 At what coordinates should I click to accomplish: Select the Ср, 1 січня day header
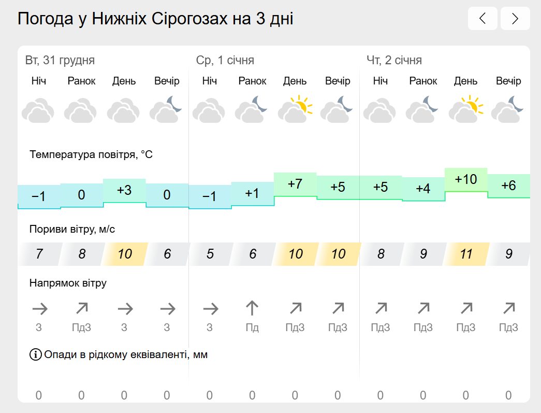pyautogui.click(x=225, y=60)
